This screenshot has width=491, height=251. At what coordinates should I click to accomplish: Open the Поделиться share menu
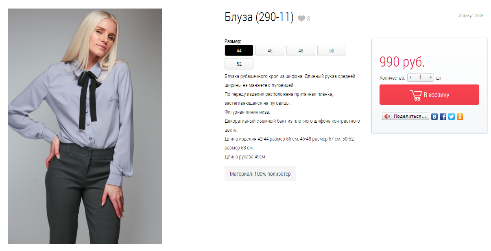pos(405,117)
